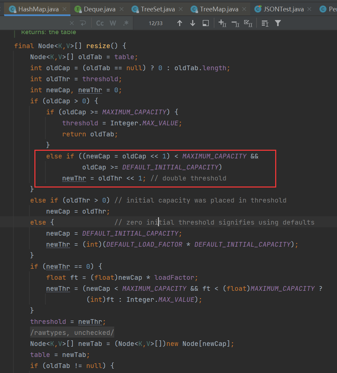Close the TreeMap.java tab
The image size is (337, 373).
click(244, 9)
